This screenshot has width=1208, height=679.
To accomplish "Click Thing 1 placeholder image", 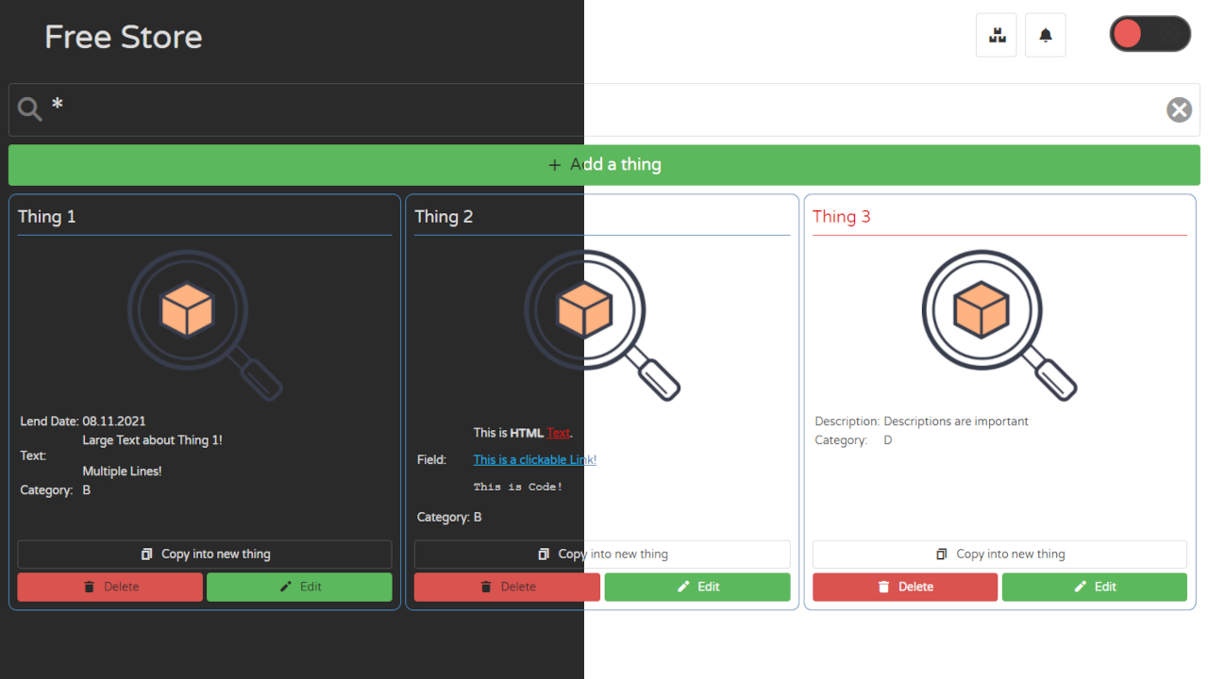I will pos(205,325).
